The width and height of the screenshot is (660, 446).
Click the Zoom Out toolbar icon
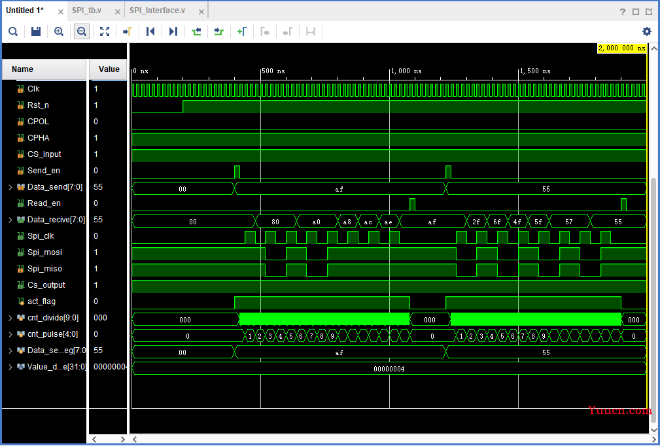point(81,31)
